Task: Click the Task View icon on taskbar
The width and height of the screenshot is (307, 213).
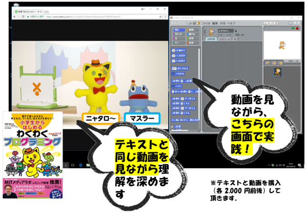Action: 73,165
